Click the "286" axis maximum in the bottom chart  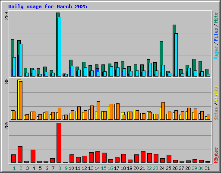(x=6, y=125)
